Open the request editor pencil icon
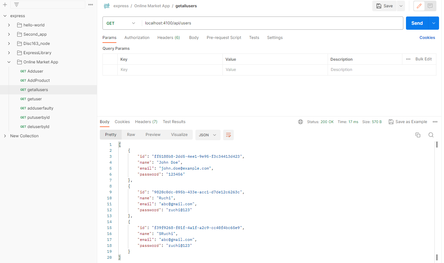Image resolution: width=444 pixels, height=263 pixels. 419,6
